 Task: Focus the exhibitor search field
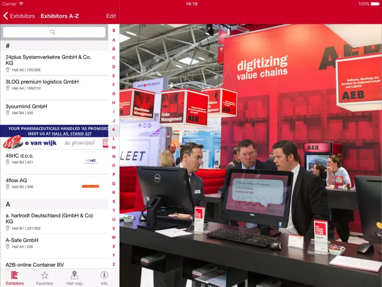54,32
